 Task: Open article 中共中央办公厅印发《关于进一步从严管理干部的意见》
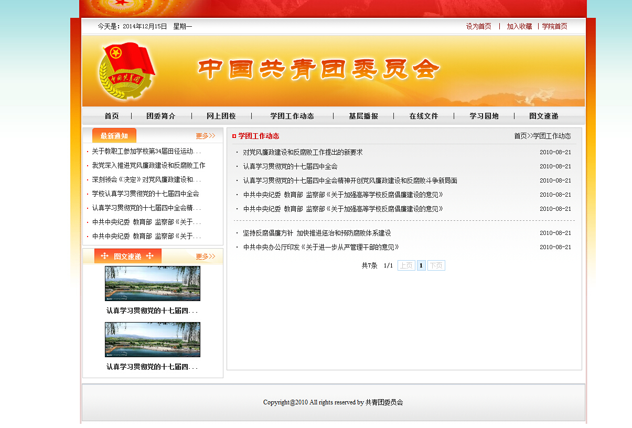click(321, 247)
